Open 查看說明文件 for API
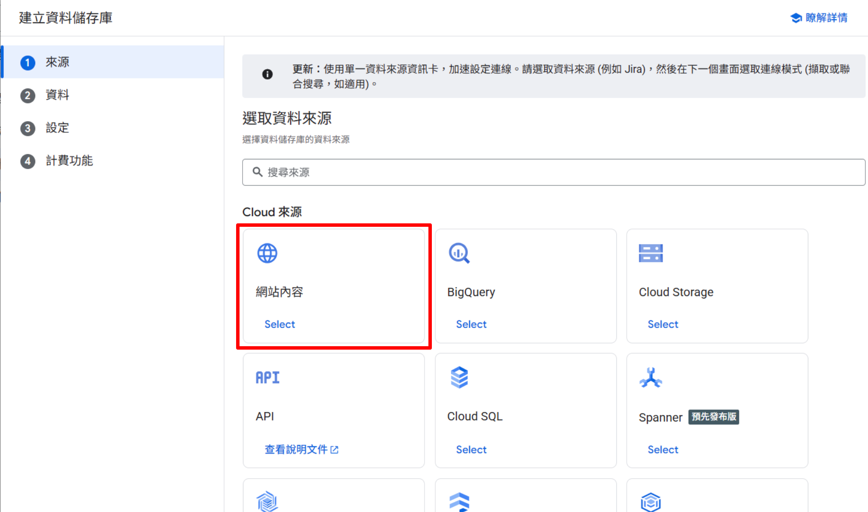868x512 pixels. tap(301, 450)
